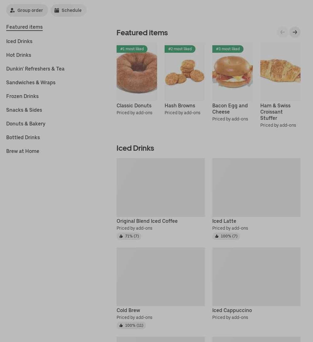Click thumbs-up rating badge on Cold Brew
313x342 pixels.
click(131, 325)
